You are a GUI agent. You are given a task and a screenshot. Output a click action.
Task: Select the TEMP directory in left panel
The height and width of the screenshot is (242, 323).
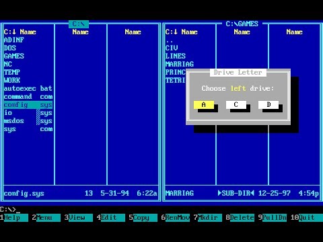coord(12,72)
